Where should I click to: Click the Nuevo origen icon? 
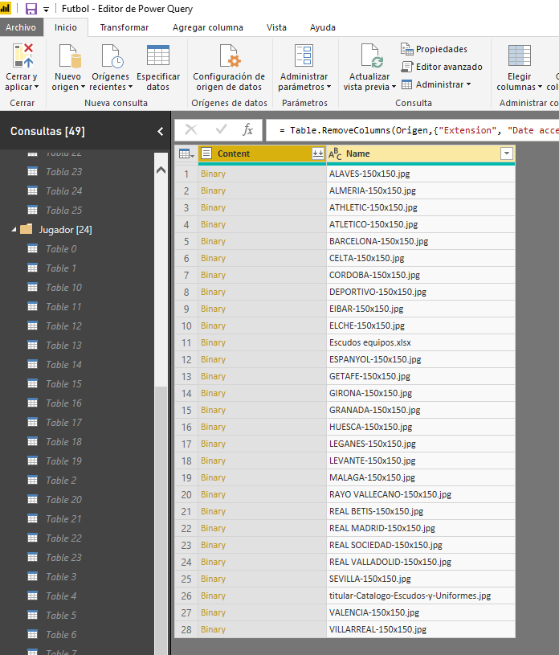[69, 55]
